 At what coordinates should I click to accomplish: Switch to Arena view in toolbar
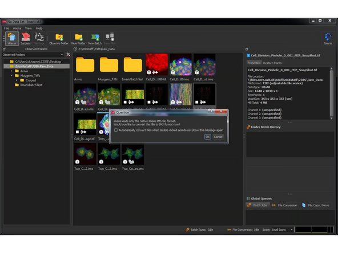[12, 38]
